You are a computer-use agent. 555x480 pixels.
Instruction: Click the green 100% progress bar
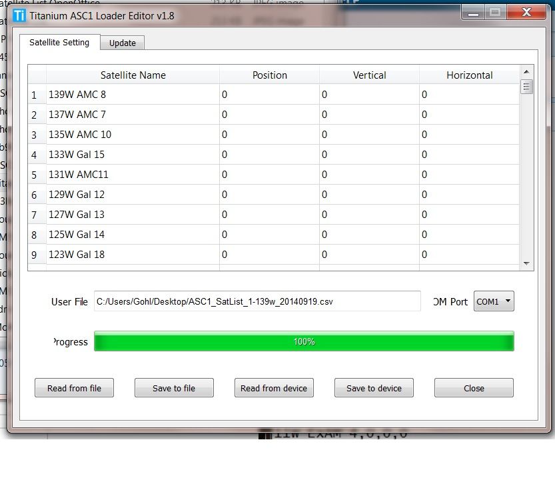coord(304,341)
